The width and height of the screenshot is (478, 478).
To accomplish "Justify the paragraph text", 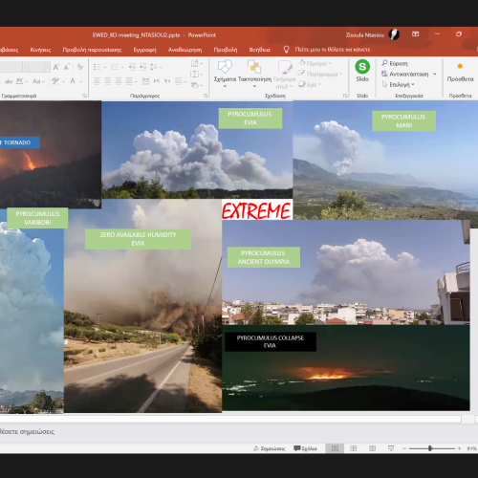I will 129,81.
